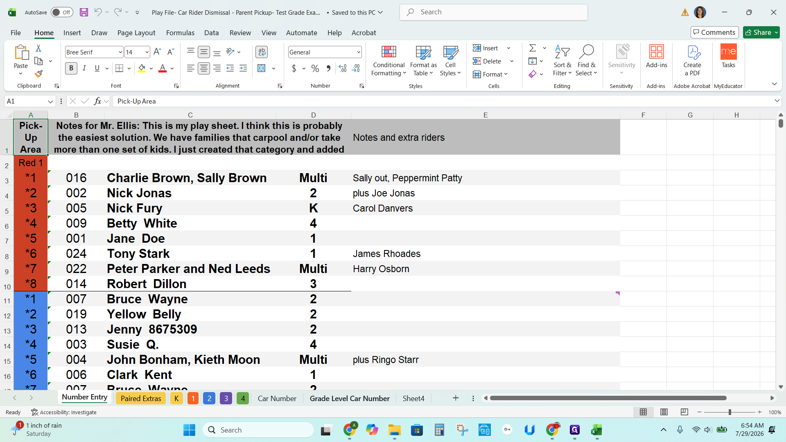Switch to the Formulas ribbon tab
The width and height of the screenshot is (786, 442).
click(180, 33)
